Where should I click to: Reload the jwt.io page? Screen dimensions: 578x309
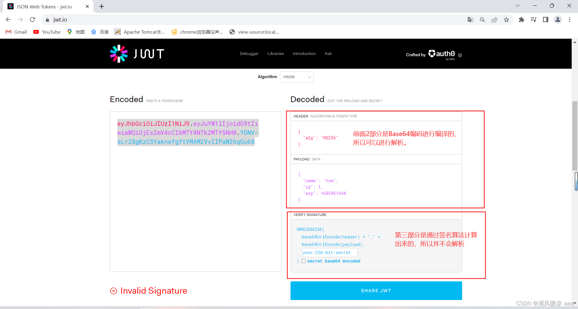pos(33,20)
